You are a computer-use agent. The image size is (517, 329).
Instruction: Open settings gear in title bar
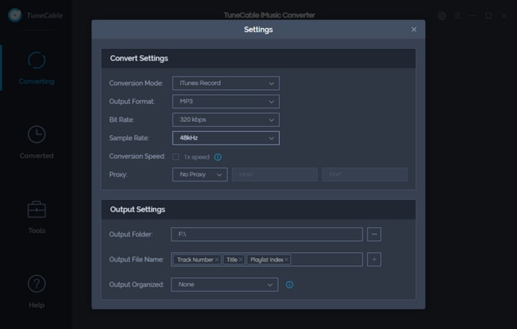click(x=442, y=16)
